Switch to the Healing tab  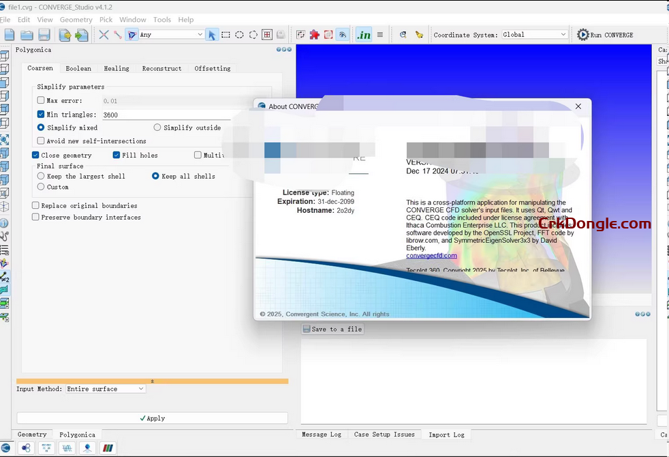pos(116,68)
